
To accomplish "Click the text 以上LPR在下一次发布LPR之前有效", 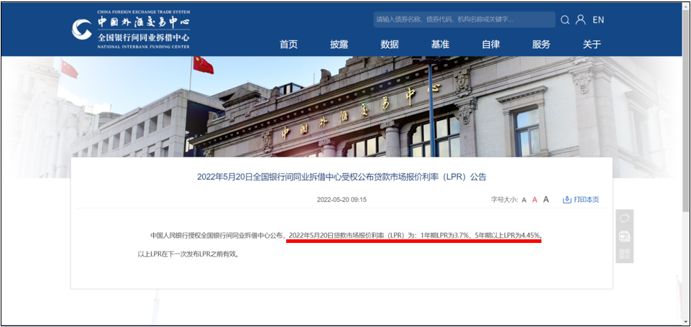I will tap(188, 254).
